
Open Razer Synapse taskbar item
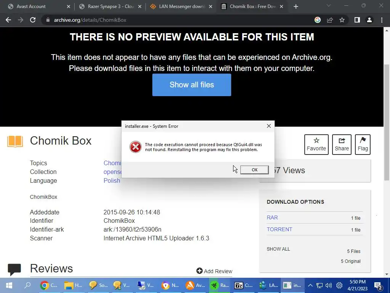[219, 285]
